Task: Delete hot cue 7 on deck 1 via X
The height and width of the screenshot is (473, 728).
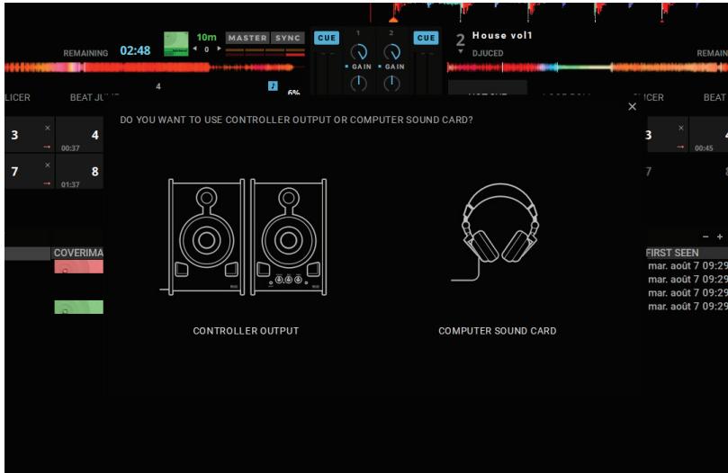Action: pos(48,165)
